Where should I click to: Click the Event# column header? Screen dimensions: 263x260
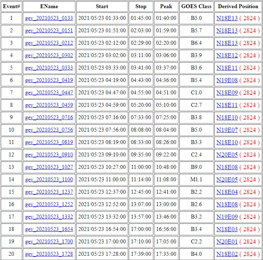pos(11,6)
